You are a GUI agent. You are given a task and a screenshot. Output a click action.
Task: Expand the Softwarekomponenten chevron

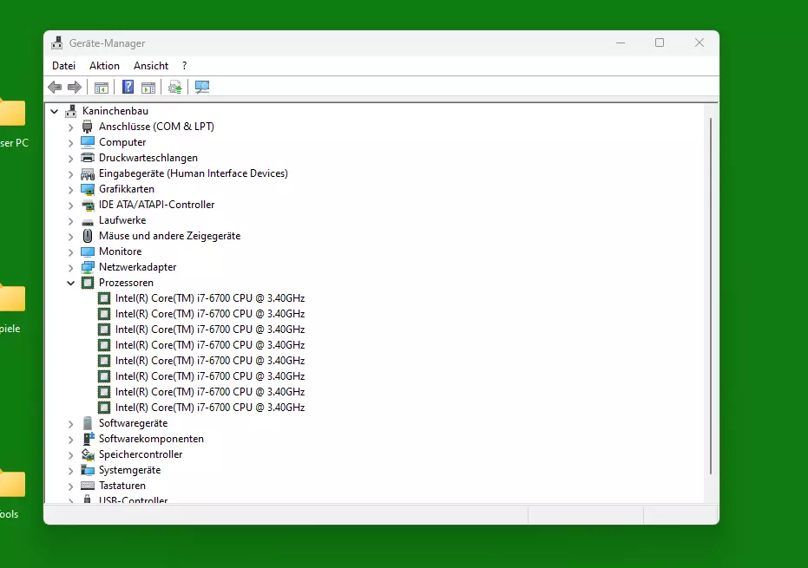(x=70, y=440)
